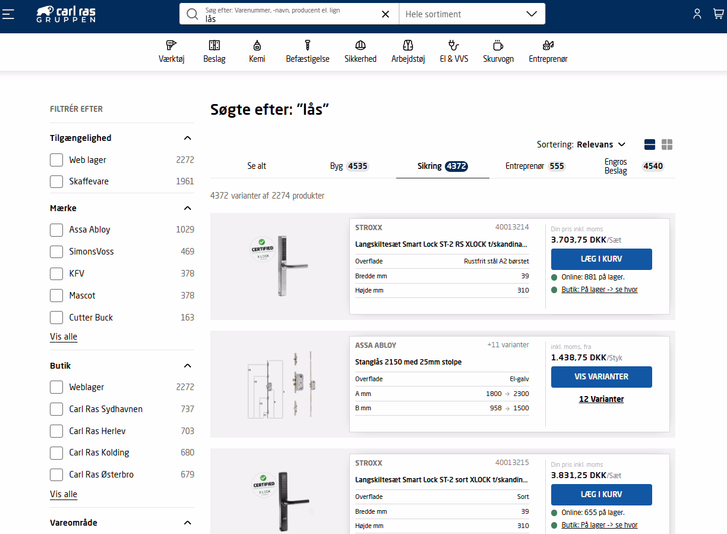
Task: Clear the search text with the X icon
Action: click(x=385, y=14)
